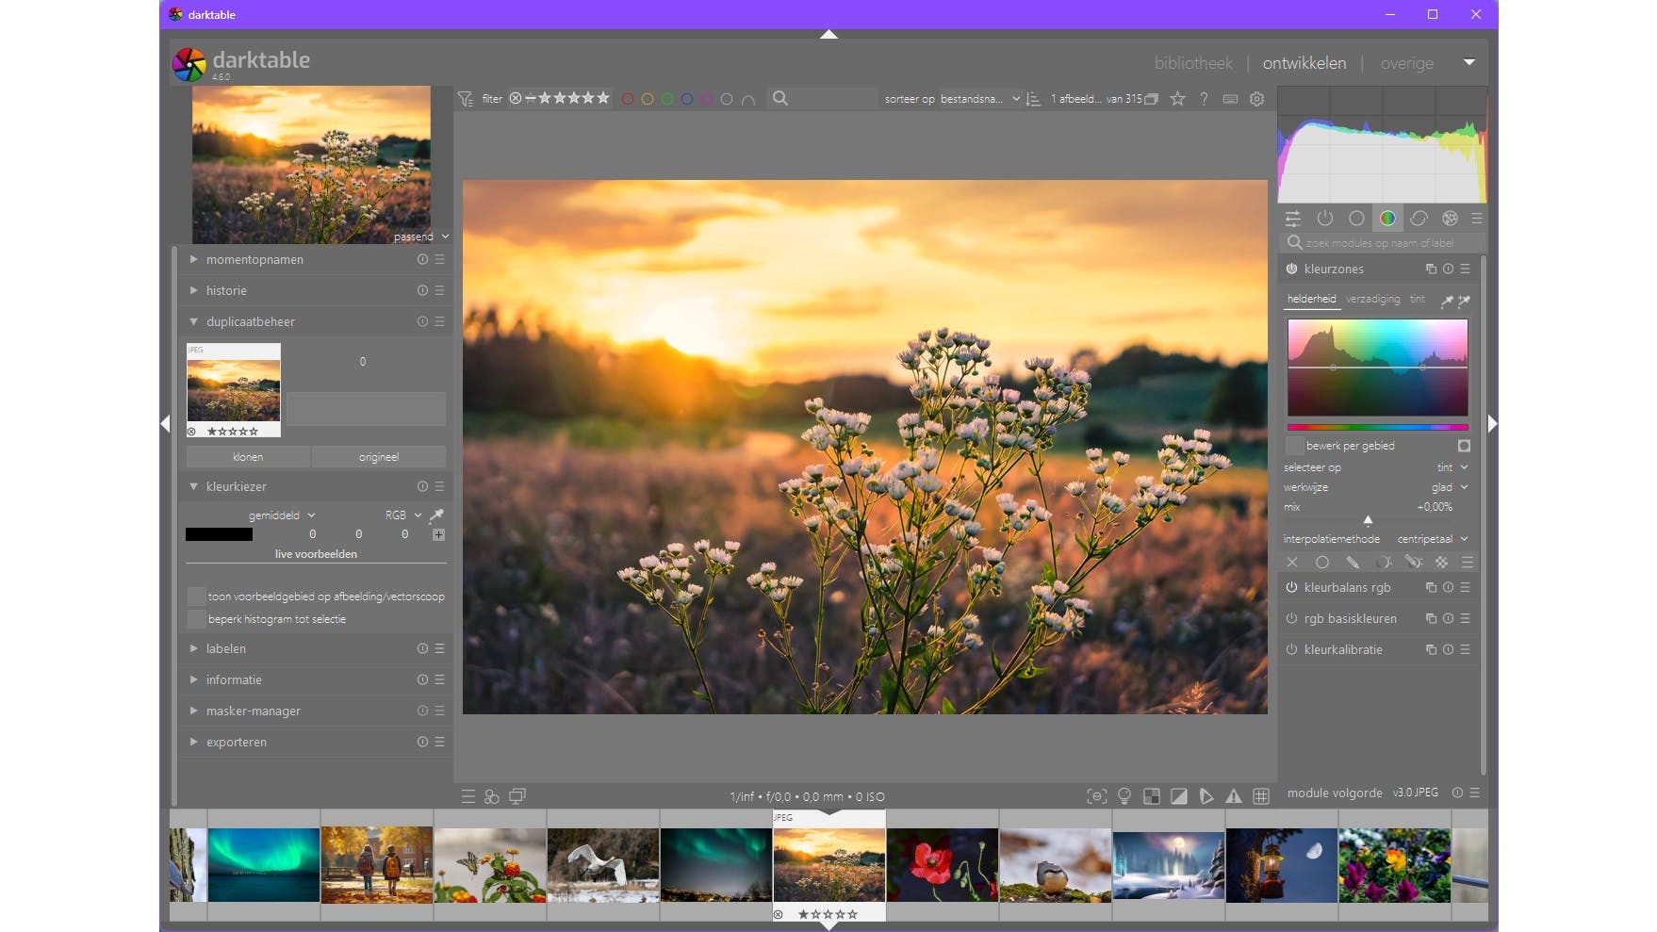Select the color modules group icon
1657x932 pixels.
click(1387, 219)
